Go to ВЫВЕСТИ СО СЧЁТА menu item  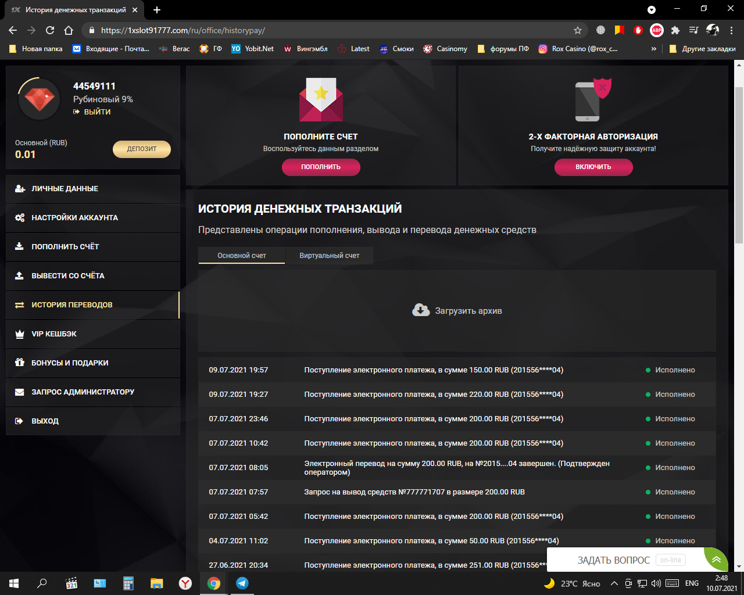93,276
